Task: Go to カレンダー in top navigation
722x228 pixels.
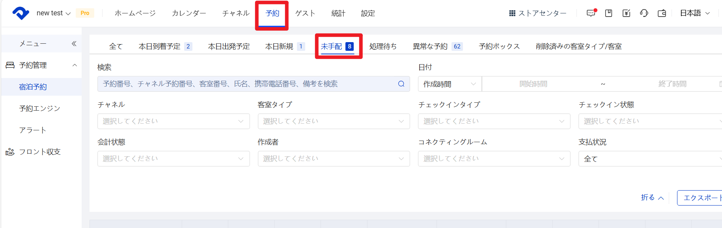Action: [x=189, y=13]
